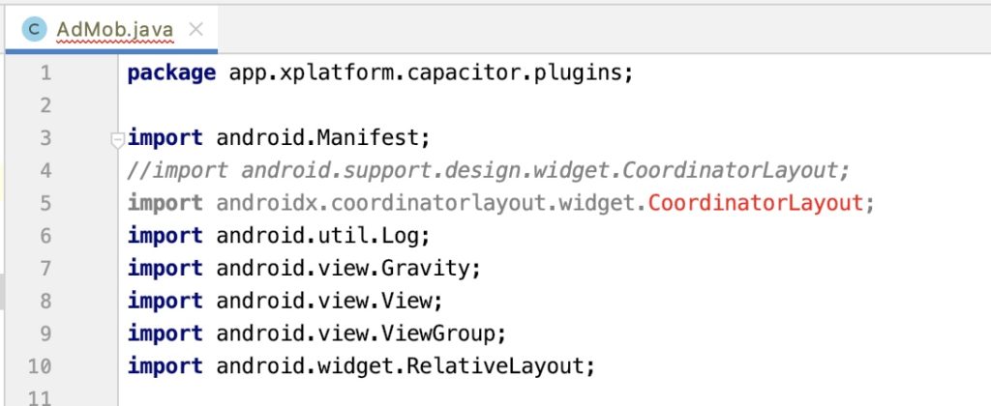This screenshot has width=991, height=406.
Task: Place cursor on the package keyword
Action: tap(171, 73)
